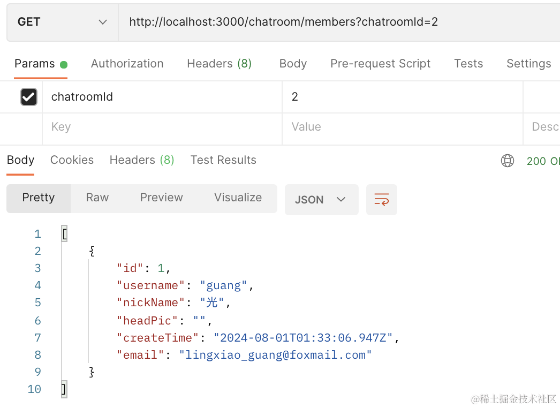This screenshot has height=408, width=560.
Task: Click the empty Value parameter field
Action: click(402, 127)
